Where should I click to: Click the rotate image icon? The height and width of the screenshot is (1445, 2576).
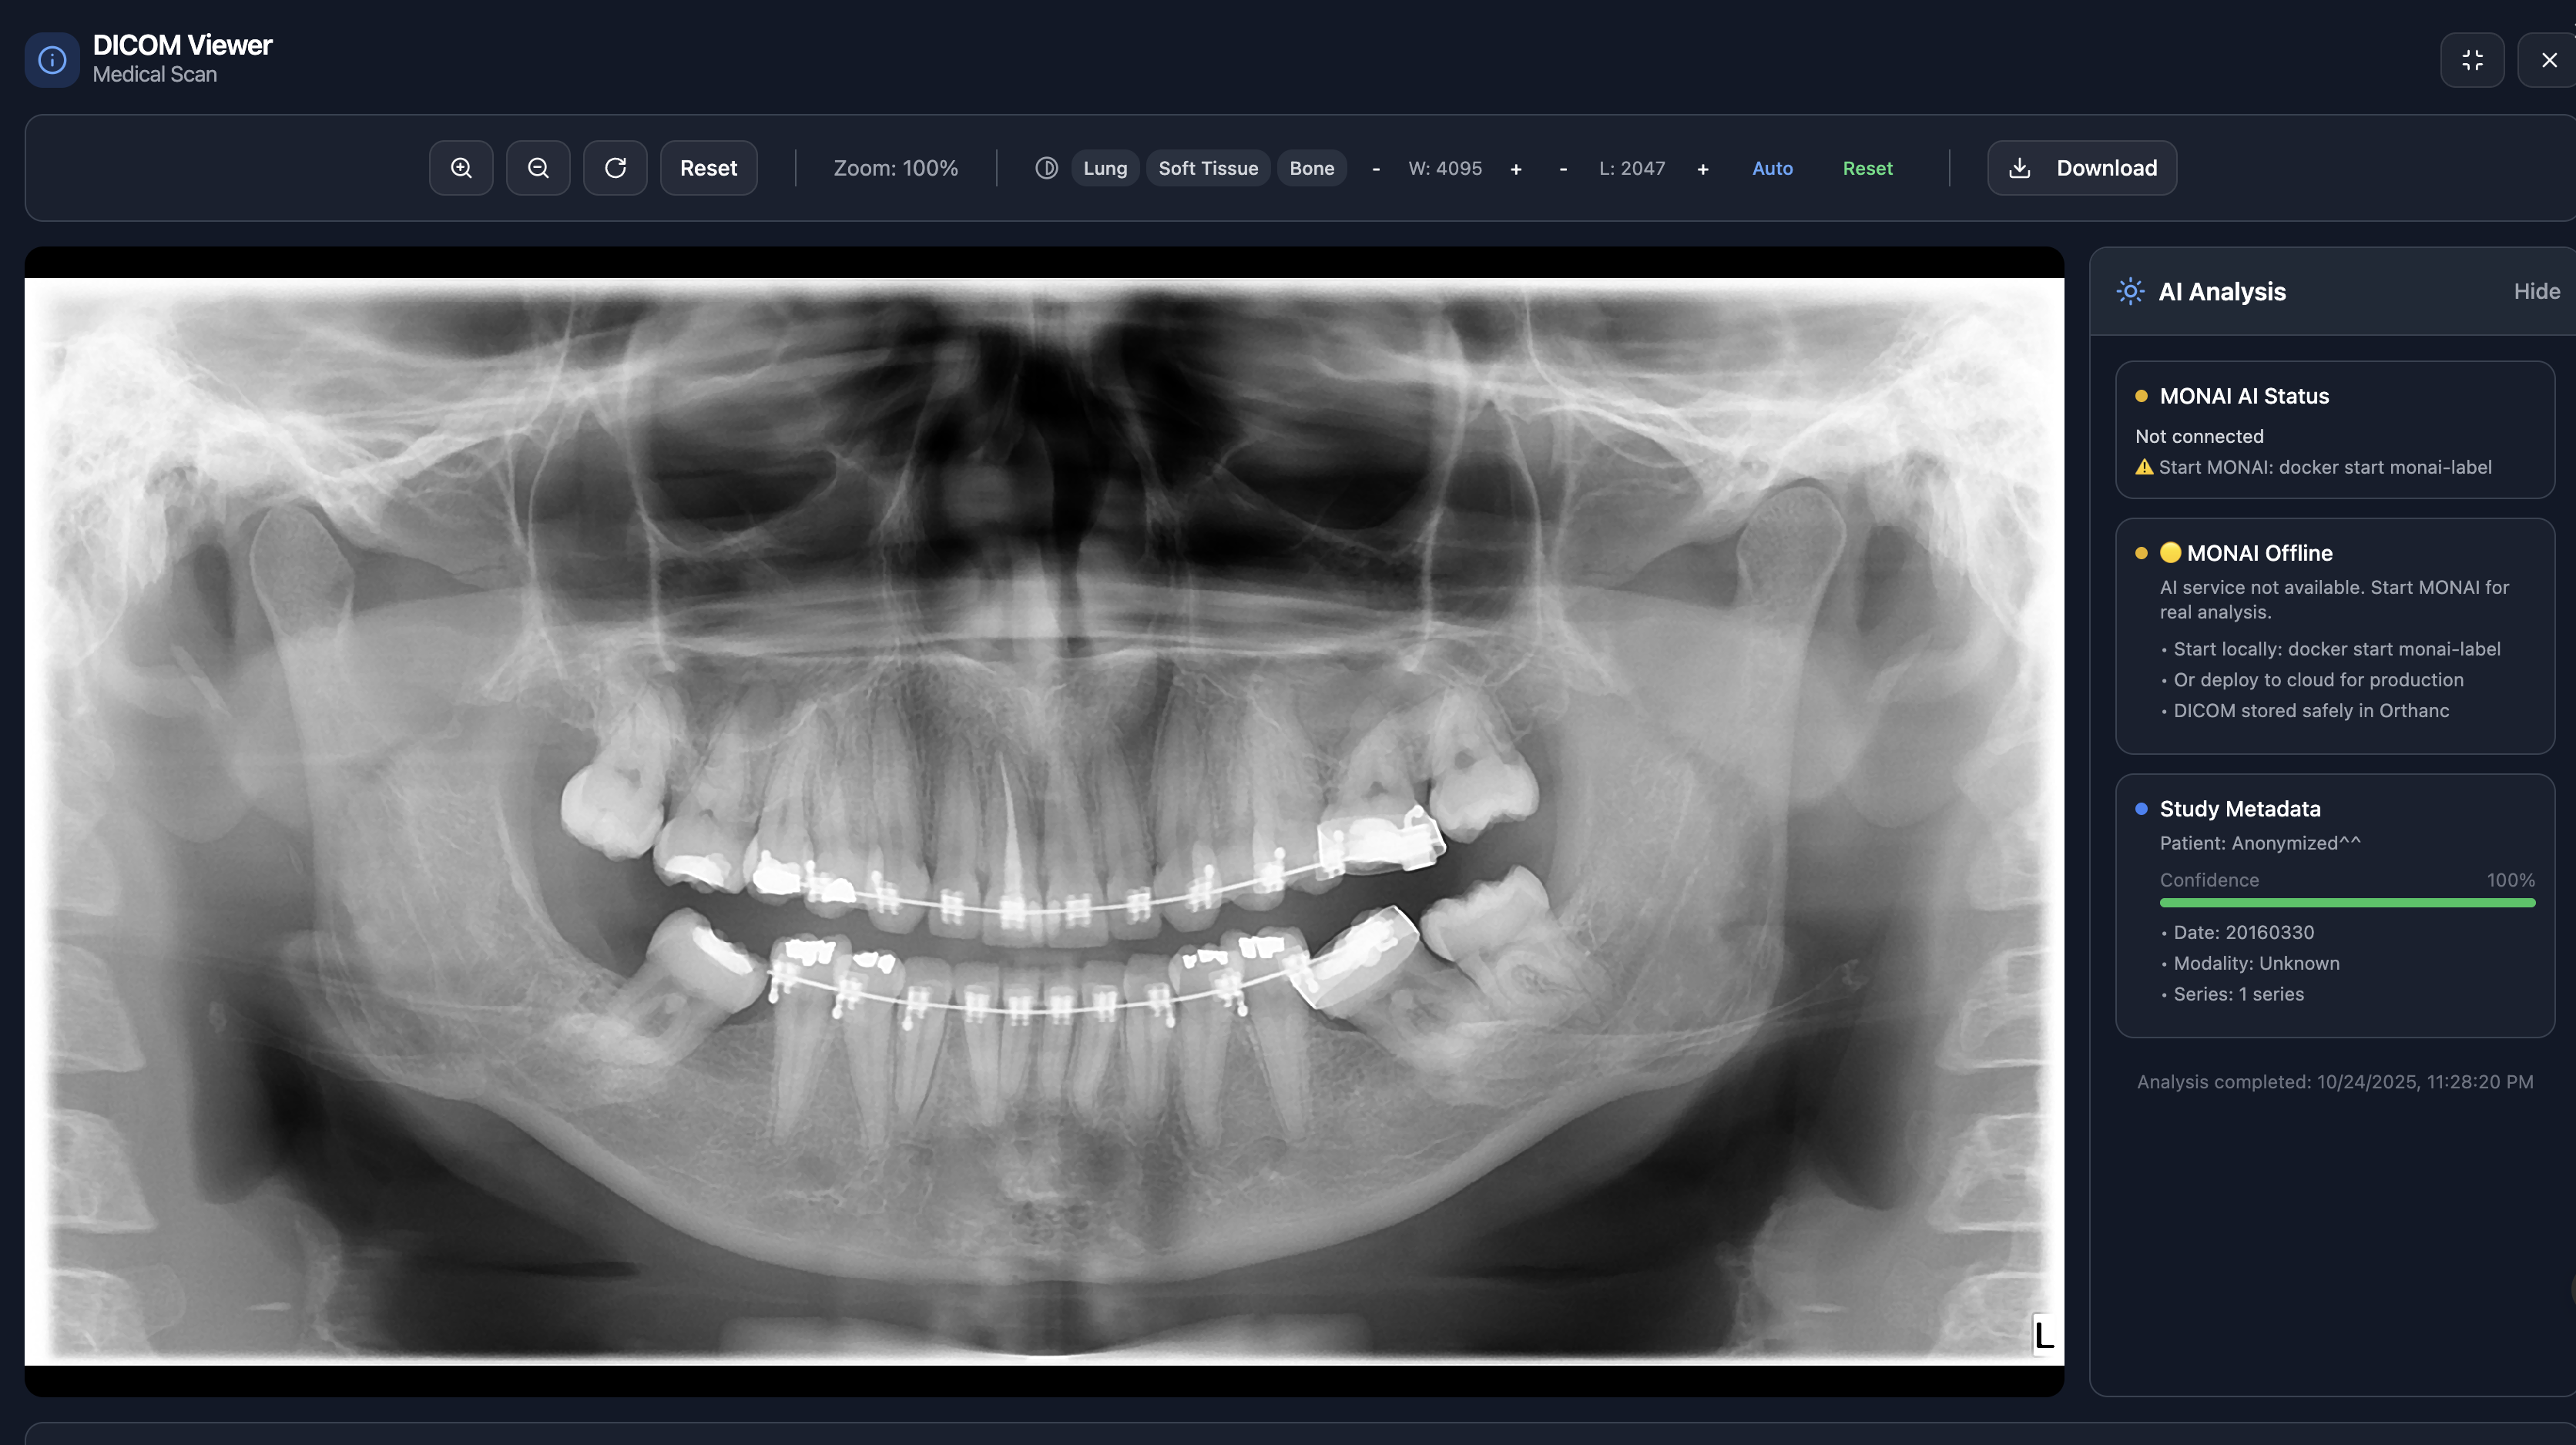[x=615, y=168]
